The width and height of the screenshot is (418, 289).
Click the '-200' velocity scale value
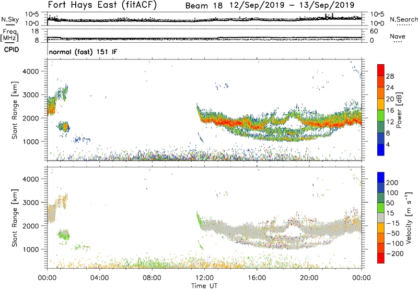(395, 254)
